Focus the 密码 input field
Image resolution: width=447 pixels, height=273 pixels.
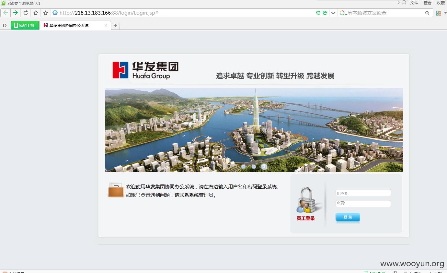coord(363,204)
